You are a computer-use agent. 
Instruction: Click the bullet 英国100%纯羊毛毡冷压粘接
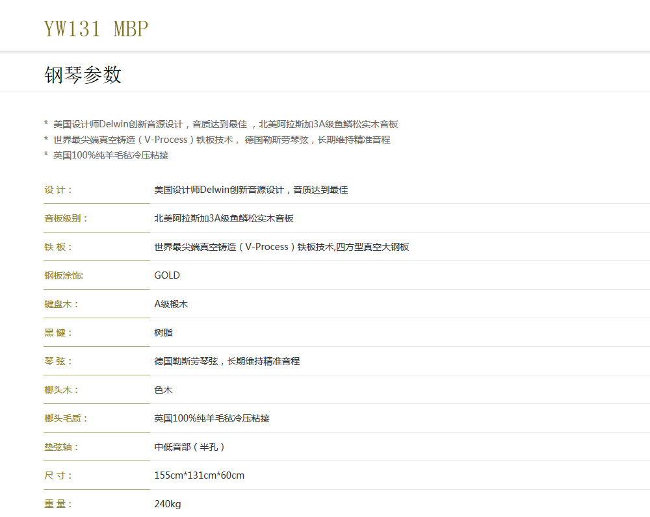point(106,155)
